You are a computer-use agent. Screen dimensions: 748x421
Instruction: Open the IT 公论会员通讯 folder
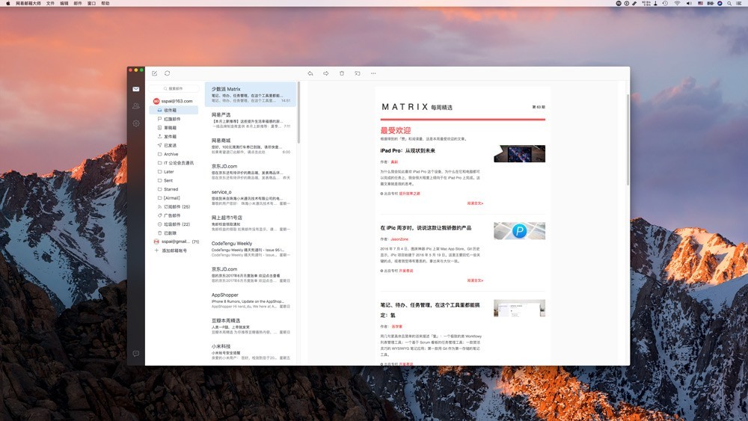click(174, 163)
